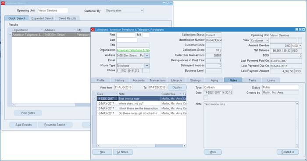Click Organization column header dropdown arrow
The image size is (307, 161).
click(x=42, y=30)
